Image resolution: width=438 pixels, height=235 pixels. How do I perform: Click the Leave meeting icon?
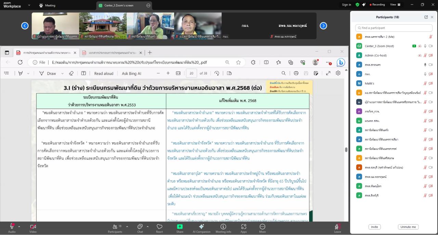click(x=337, y=227)
